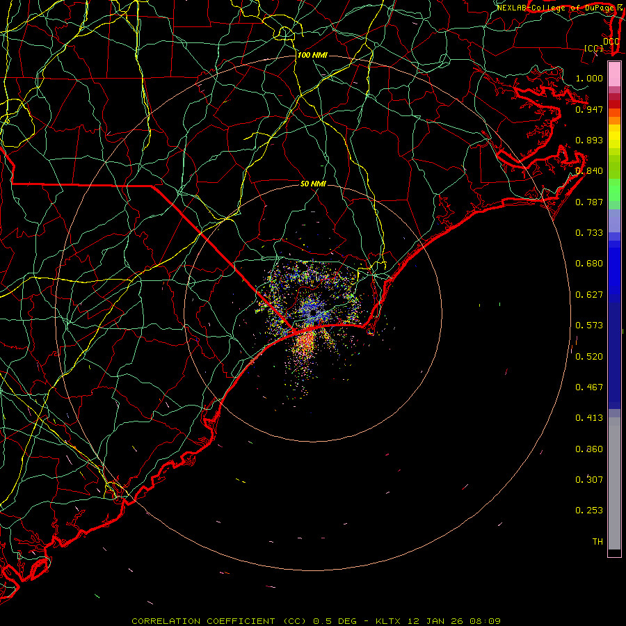The width and height of the screenshot is (626, 626).
Task: Select the 0.573 legend value
Action: 589,326
